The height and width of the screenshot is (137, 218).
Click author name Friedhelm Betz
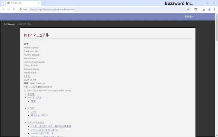point(31,51)
